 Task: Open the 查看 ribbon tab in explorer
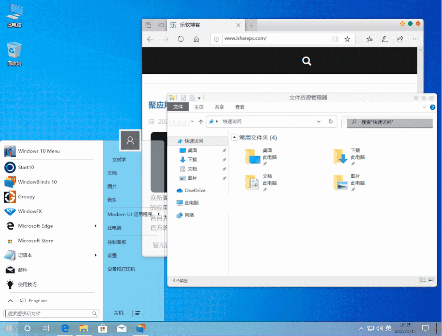[x=240, y=107]
